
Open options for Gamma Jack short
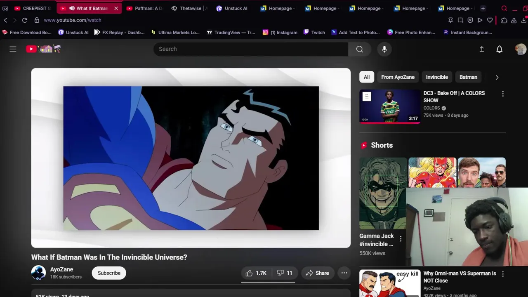click(401, 239)
